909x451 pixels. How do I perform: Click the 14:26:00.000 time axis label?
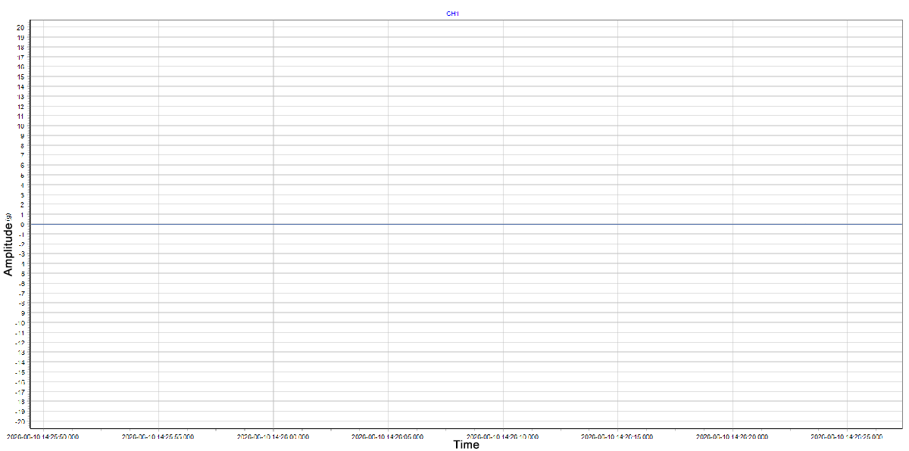click(x=273, y=437)
